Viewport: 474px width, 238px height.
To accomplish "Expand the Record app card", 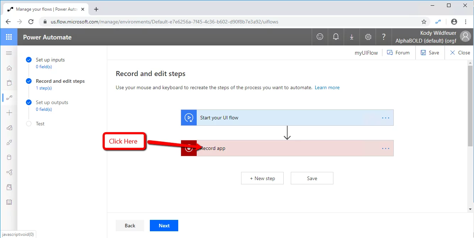I will [x=287, y=148].
